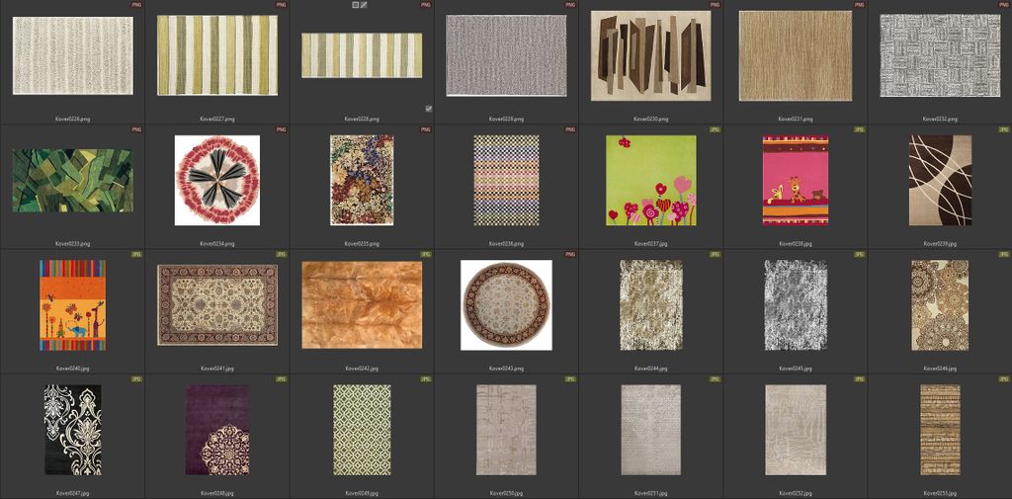
Task: Select the green leaf-pattern rug Kover0233
Action: tap(72, 180)
